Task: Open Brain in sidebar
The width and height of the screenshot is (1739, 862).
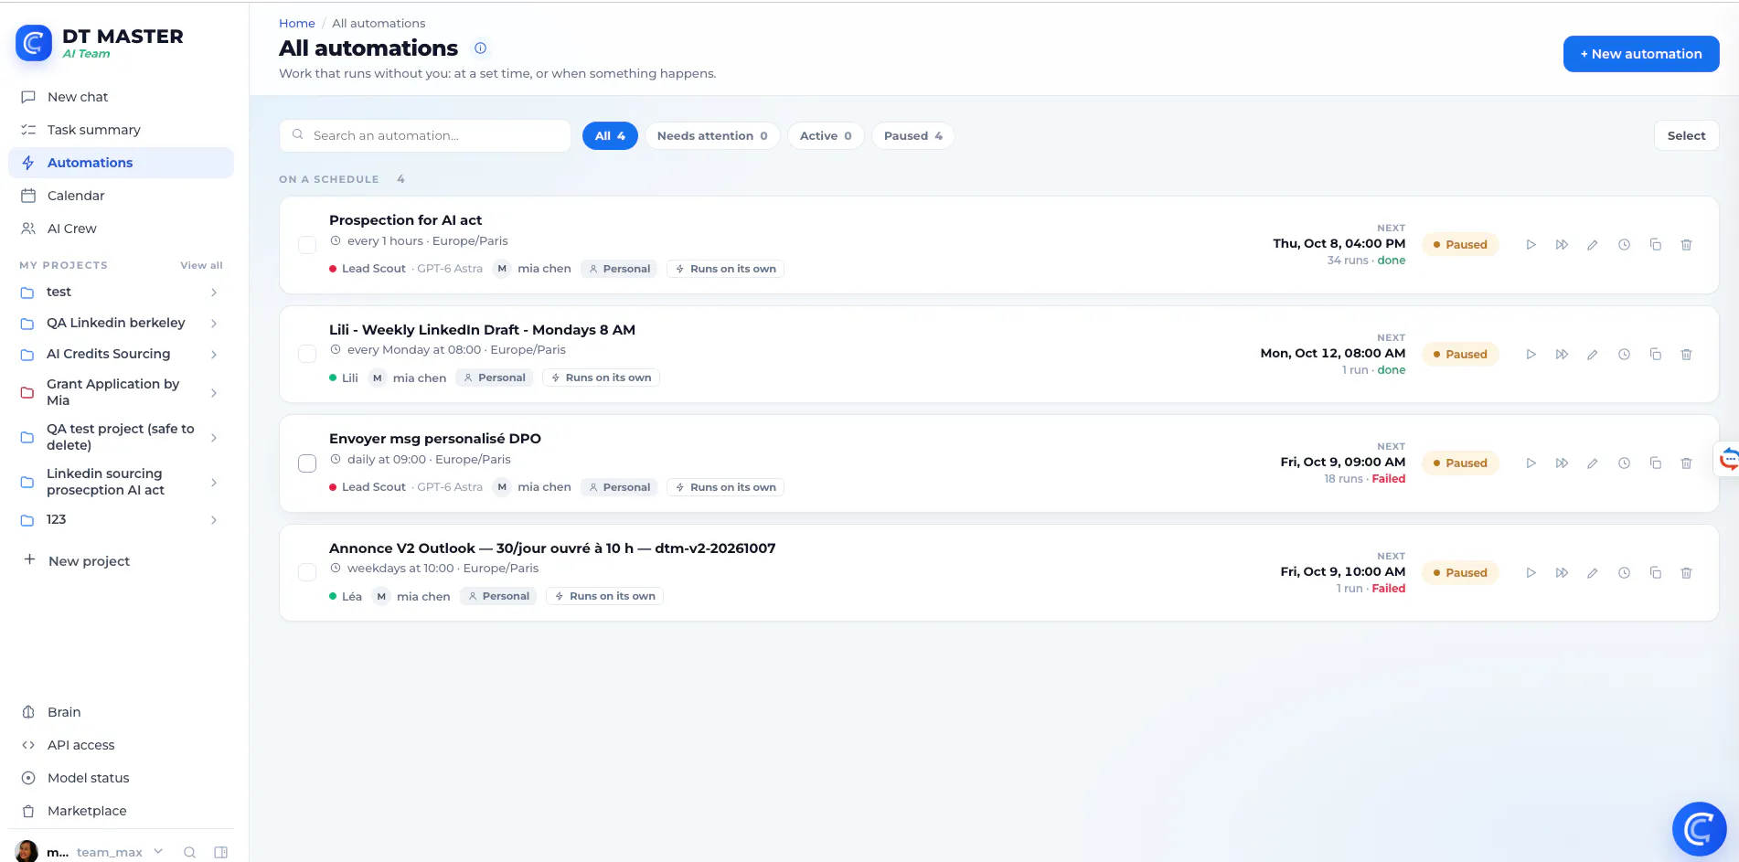Action: click(x=121, y=712)
